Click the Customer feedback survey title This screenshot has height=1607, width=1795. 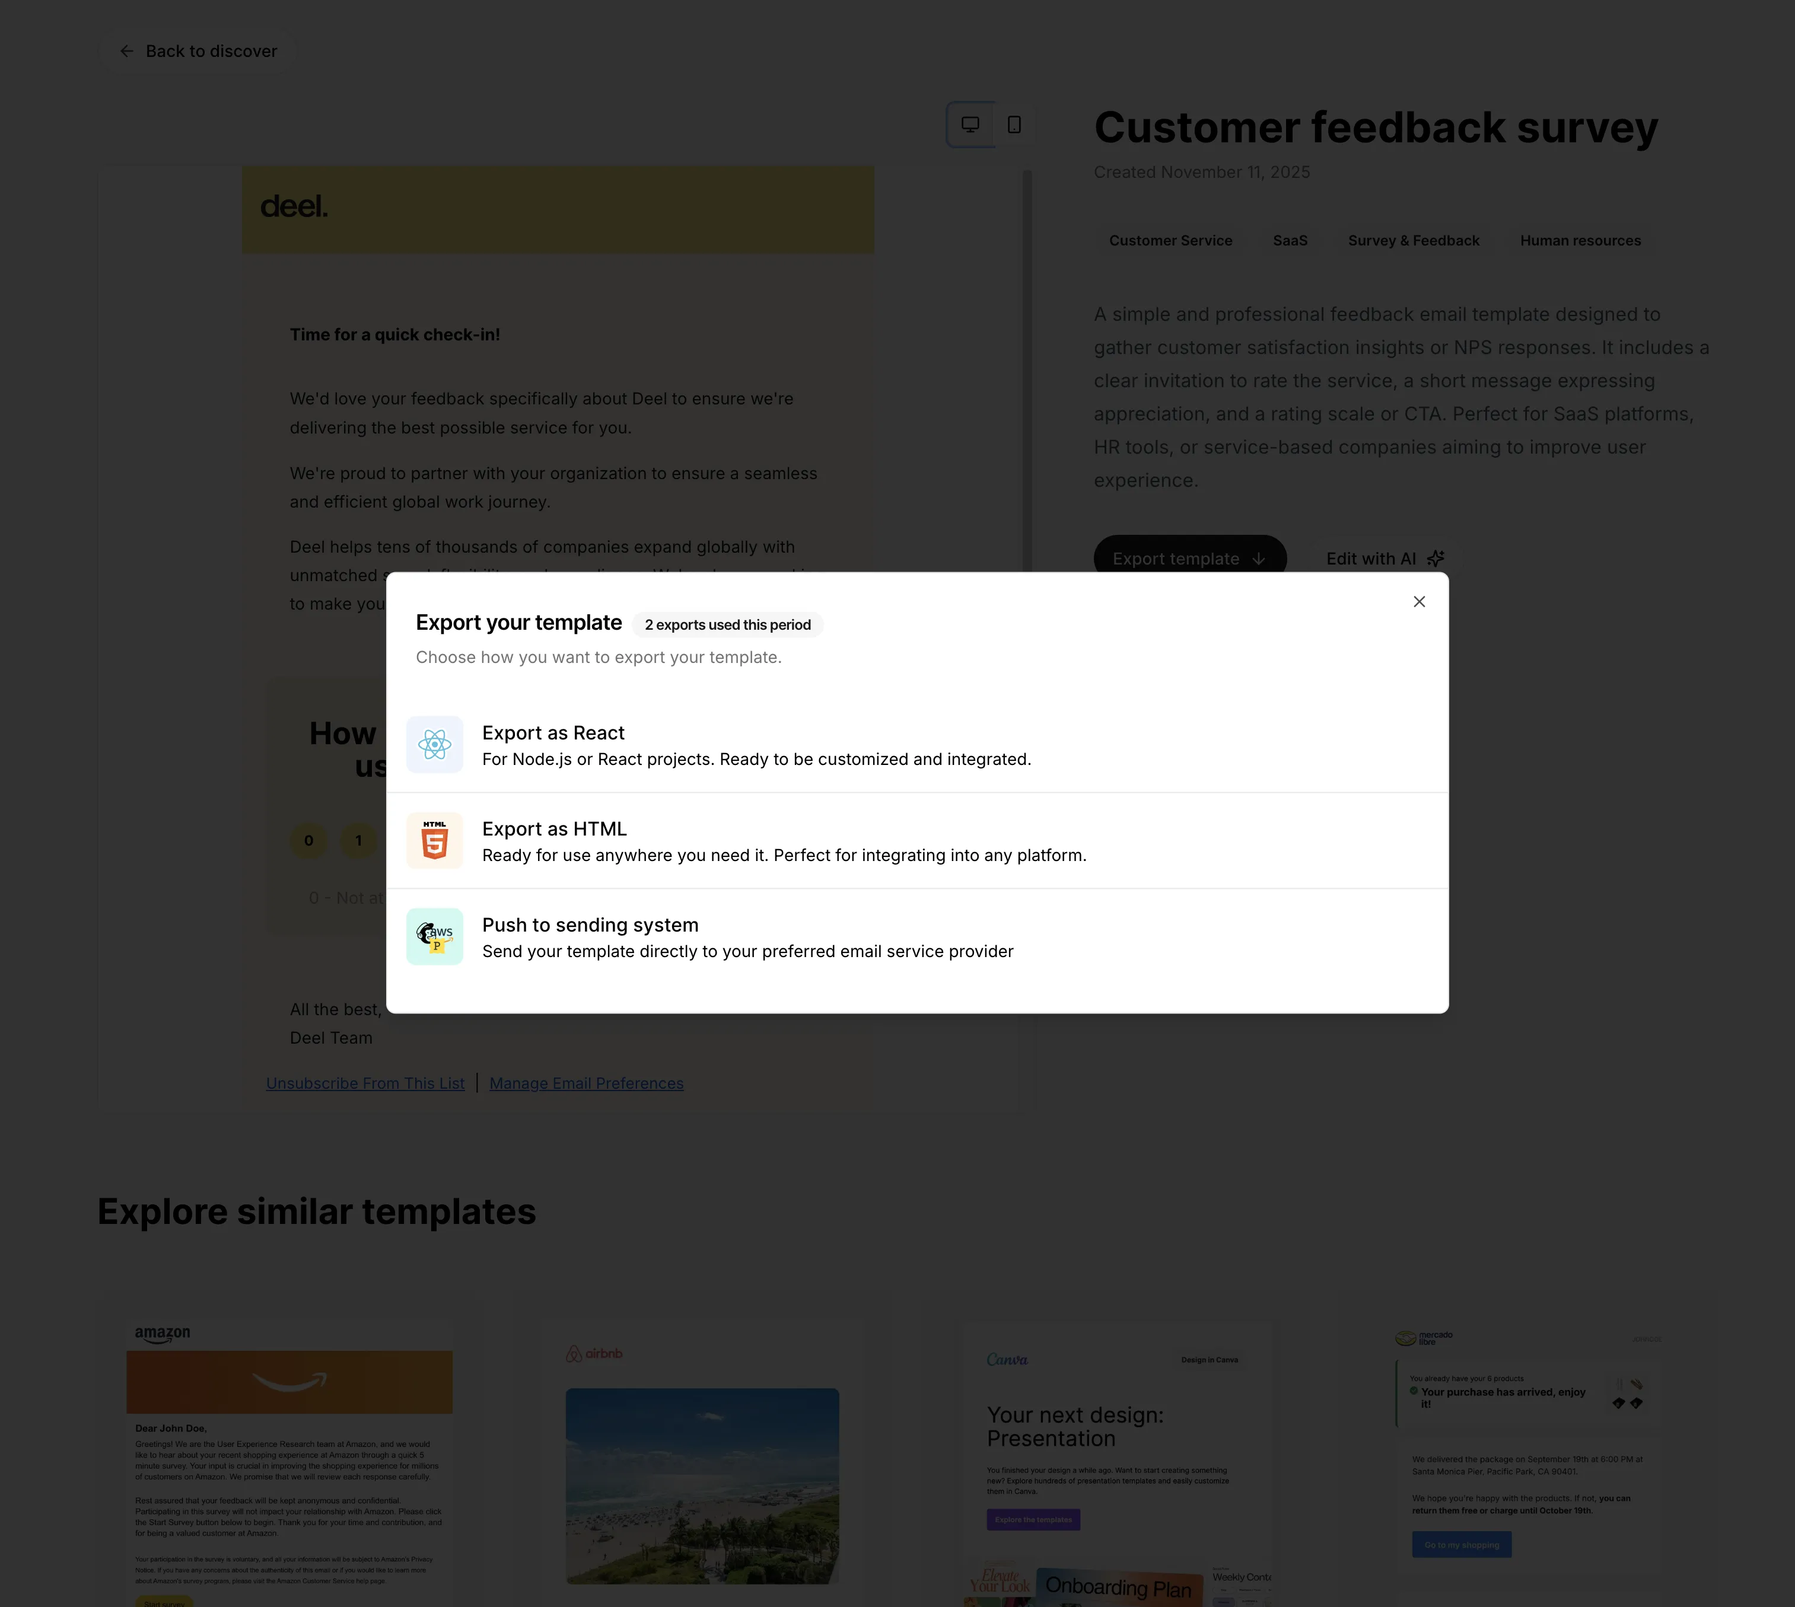click(1376, 127)
